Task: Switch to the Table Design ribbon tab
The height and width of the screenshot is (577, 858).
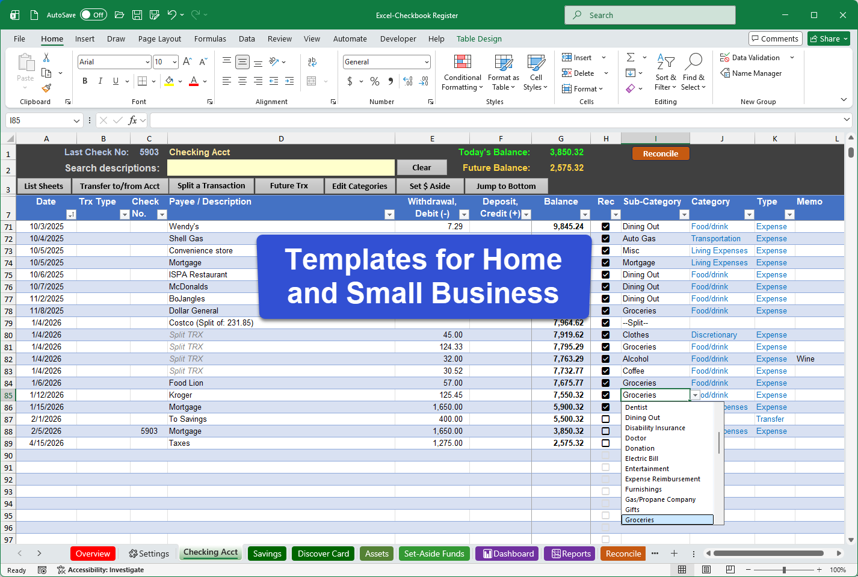Action: click(x=479, y=39)
